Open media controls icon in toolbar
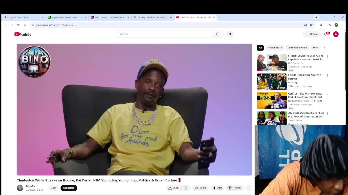Viewport: 348px width, 195px height. click(x=330, y=25)
